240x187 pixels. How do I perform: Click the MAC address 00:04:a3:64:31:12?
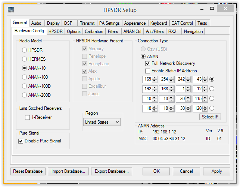click(x=169, y=139)
